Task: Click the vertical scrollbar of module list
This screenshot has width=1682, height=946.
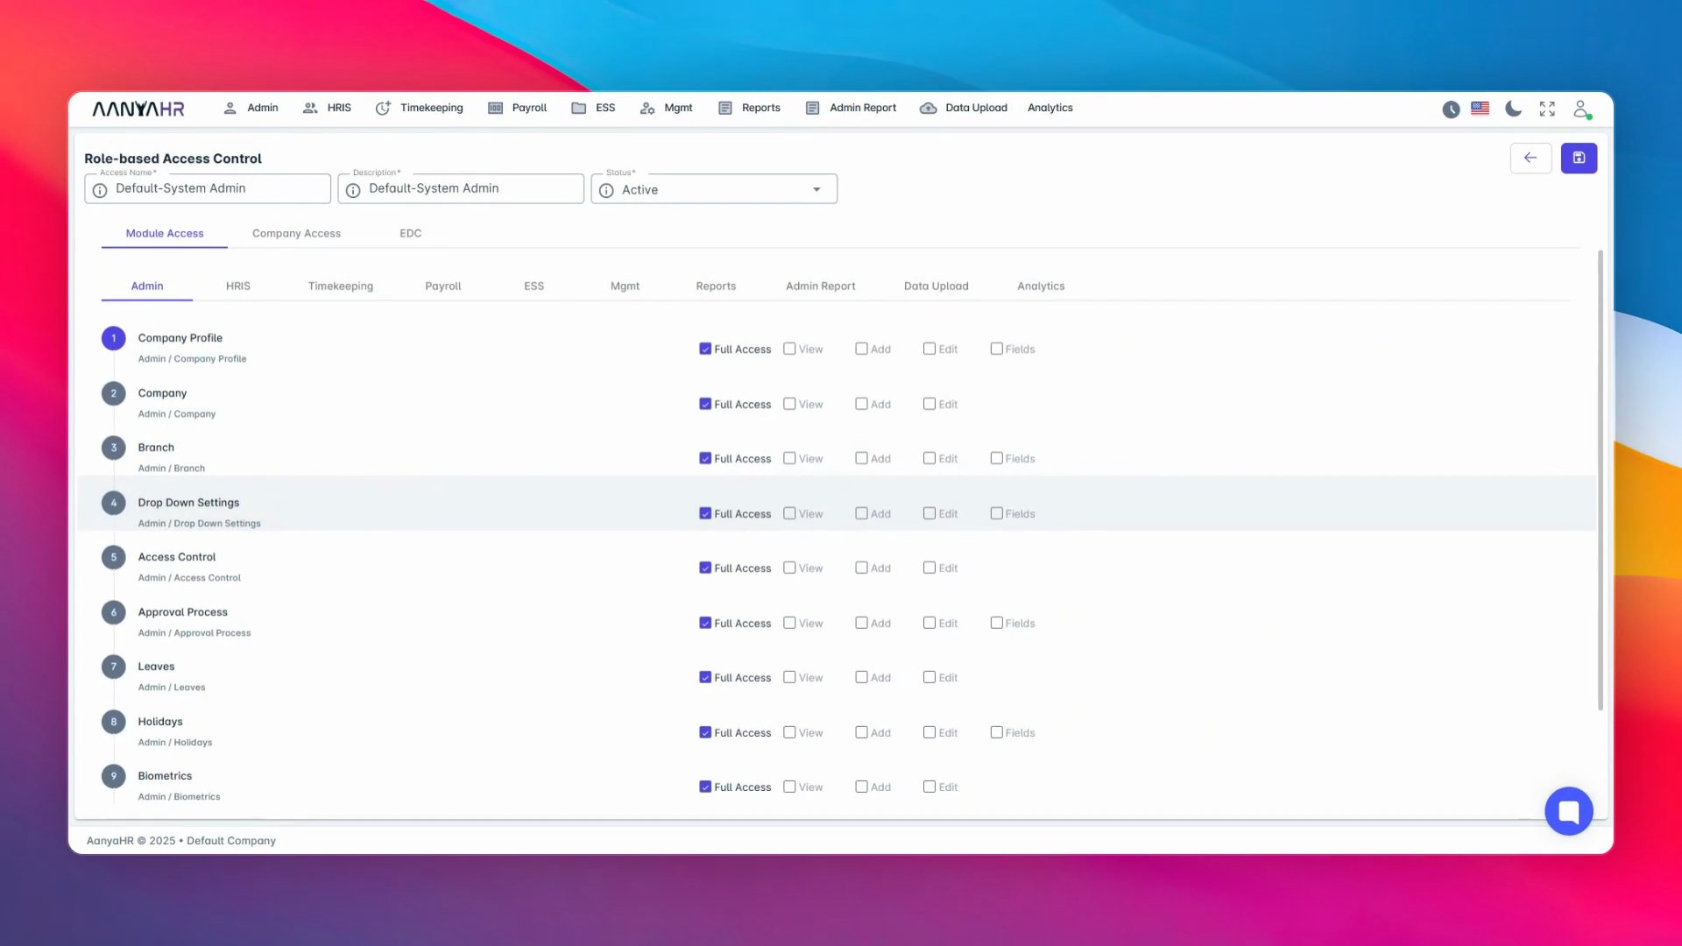Action: pos(1600,482)
